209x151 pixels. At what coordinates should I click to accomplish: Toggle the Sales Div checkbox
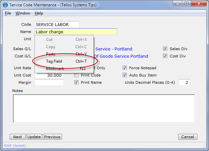point(165,49)
